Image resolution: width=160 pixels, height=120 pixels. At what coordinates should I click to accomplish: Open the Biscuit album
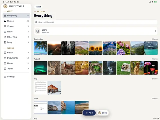(x=16, y=52)
